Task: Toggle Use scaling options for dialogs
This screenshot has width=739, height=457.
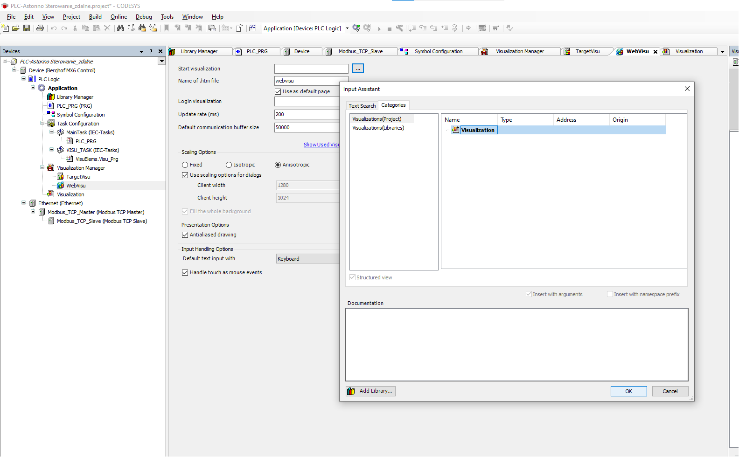Action: 185,175
